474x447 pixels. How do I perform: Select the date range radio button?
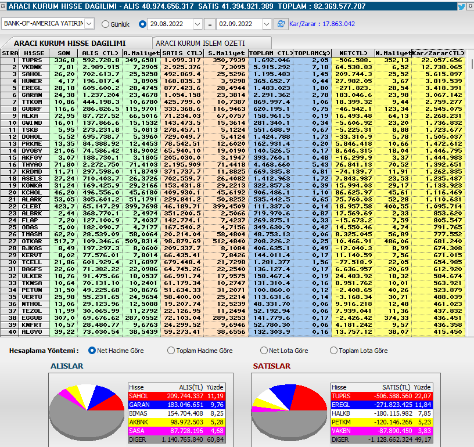click(142, 24)
